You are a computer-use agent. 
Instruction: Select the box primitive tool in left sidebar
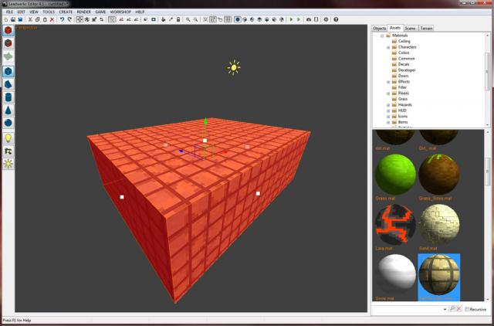8,72
